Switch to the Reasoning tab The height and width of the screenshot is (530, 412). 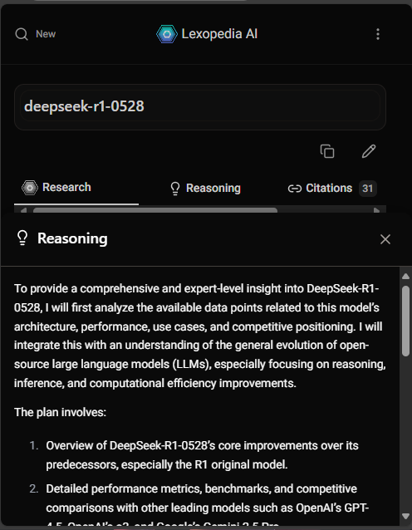[205, 189]
